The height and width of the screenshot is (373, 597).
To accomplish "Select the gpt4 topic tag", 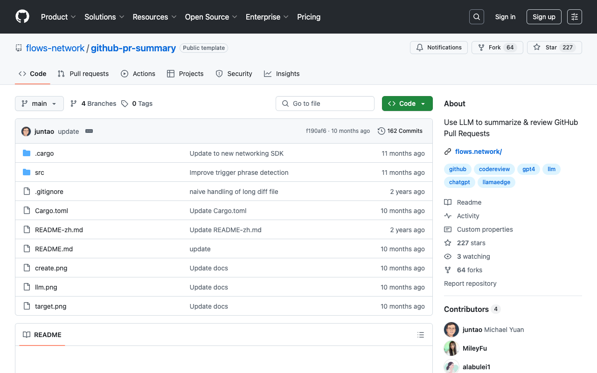I will point(529,169).
